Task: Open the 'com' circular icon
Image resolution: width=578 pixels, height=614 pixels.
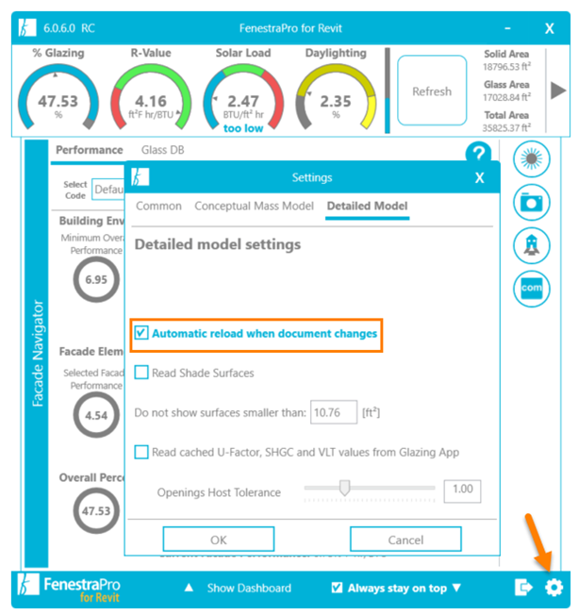Action: (x=532, y=289)
